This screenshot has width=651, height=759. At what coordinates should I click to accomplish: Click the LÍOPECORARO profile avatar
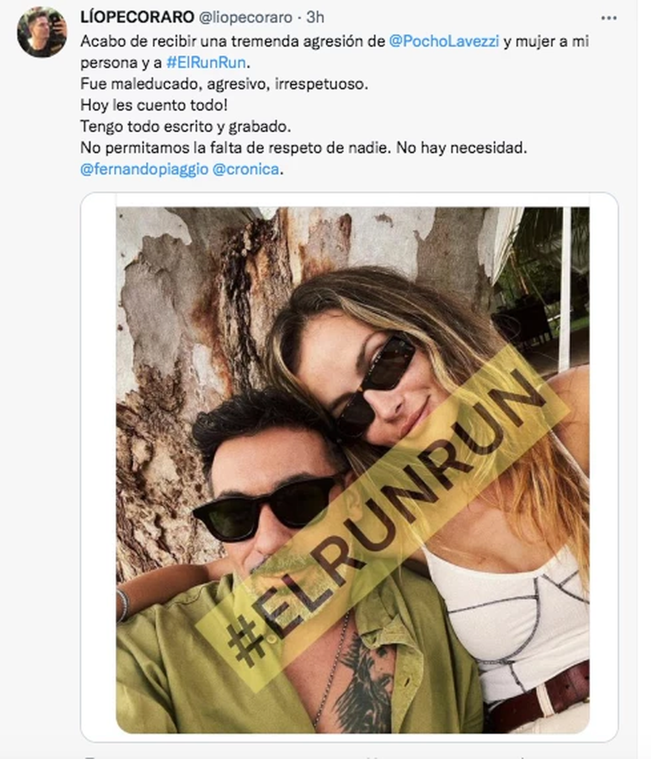42,33
